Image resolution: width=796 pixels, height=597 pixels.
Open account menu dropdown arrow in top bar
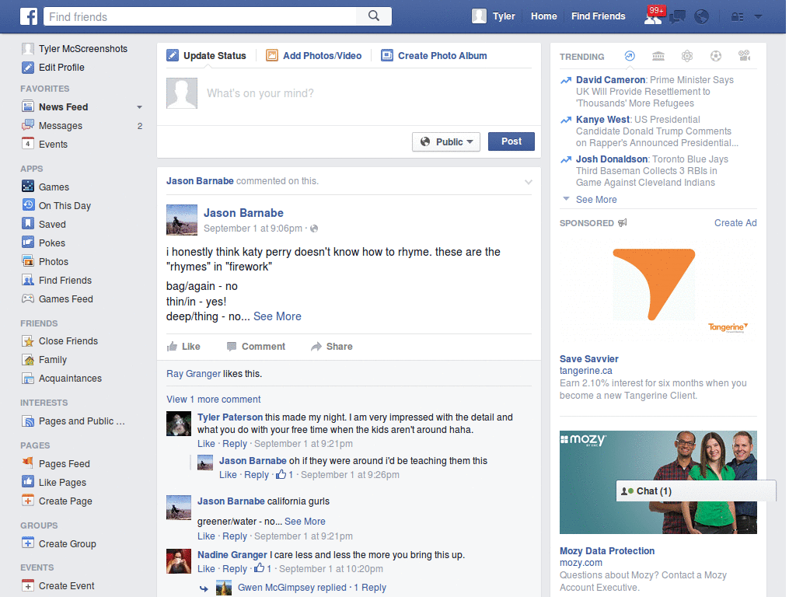pyautogui.click(x=758, y=17)
